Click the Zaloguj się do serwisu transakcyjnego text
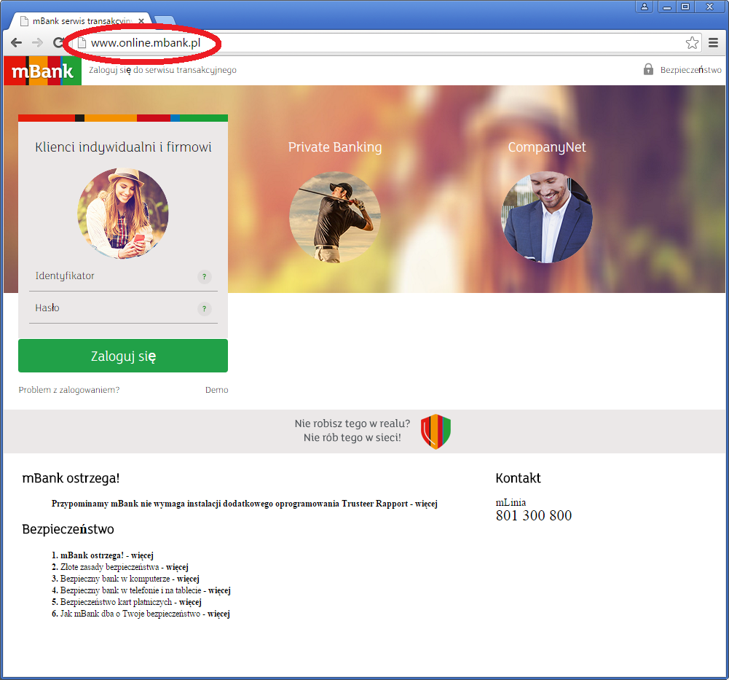Image resolution: width=729 pixels, height=680 pixels. (x=162, y=70)
